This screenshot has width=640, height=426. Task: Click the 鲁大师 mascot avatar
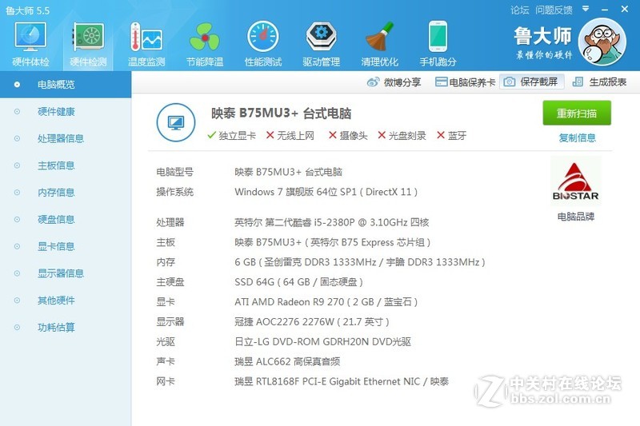602,42
